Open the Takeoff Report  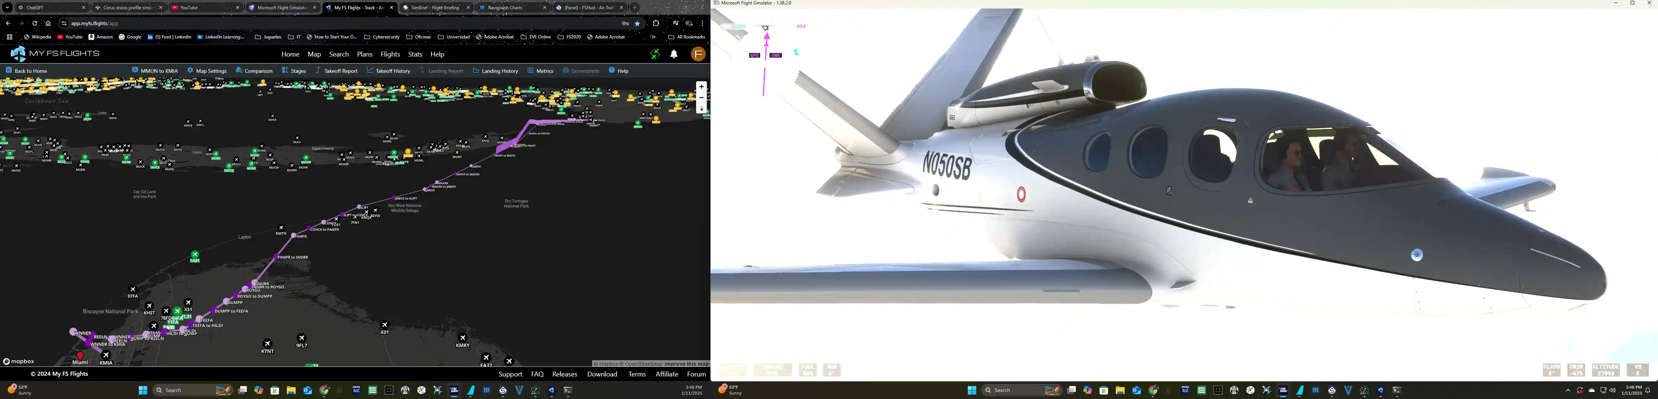337,71
